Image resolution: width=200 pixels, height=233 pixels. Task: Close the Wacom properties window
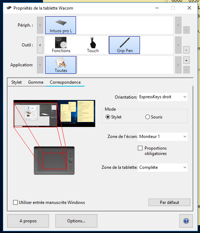[189, 8]
